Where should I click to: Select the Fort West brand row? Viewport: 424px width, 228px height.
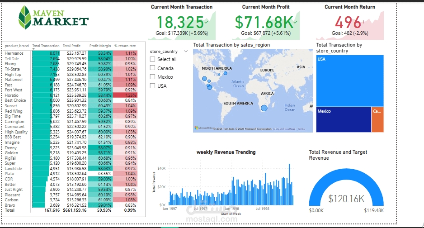pos(71,90)
